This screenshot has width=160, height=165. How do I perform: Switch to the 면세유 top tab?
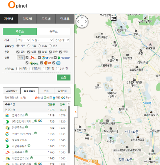click(x=65, y=19)
